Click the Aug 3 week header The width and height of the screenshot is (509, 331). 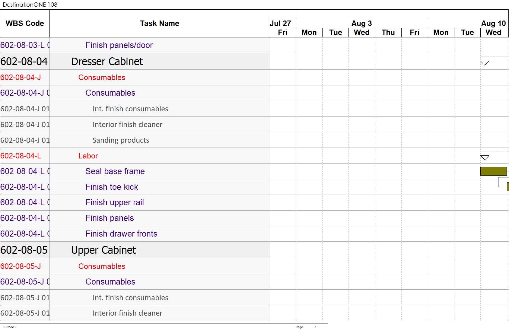[x=362, y=24]
